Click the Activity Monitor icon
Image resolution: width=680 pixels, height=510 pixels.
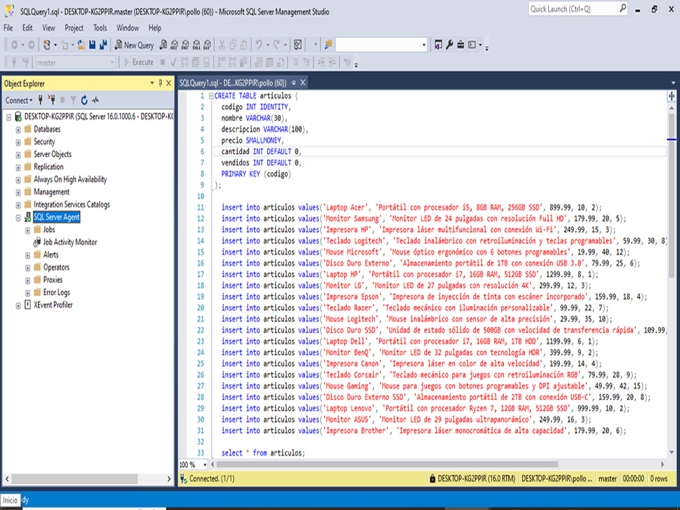pyautogui.click(x=298, y=45)
